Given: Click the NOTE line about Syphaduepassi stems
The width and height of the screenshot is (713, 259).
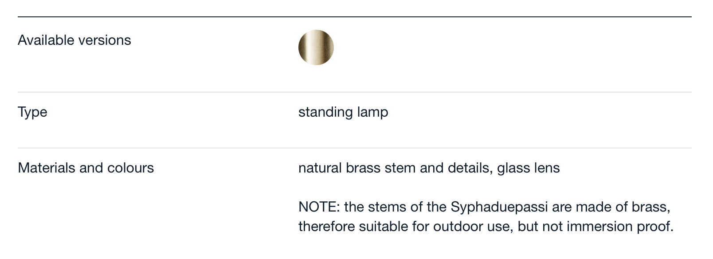Looking at the screenshot, I should coord(484,207).
